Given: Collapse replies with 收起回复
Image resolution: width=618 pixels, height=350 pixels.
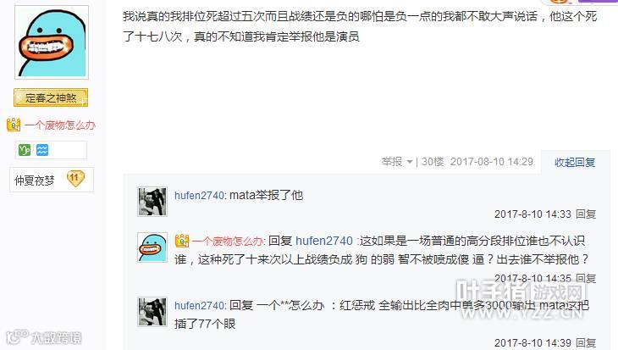Looking at the screenshot, I should pos(575,162).
